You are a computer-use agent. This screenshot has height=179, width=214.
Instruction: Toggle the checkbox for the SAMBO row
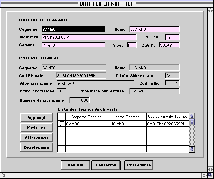tap(62, 124)
